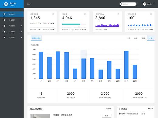Click the info icon on the 100 card
The width and height of the screenshot is (158, 118).
(151, 14)
